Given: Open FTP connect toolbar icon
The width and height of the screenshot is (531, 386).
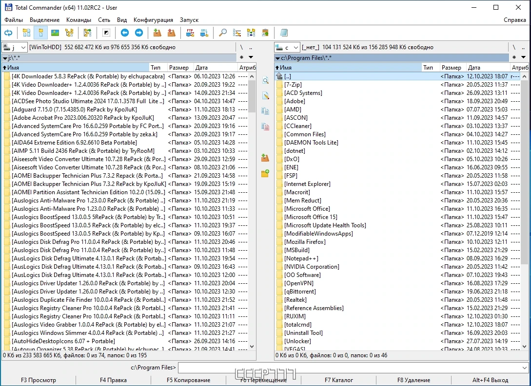Looking at the screenshot, I should pos(190,33).
